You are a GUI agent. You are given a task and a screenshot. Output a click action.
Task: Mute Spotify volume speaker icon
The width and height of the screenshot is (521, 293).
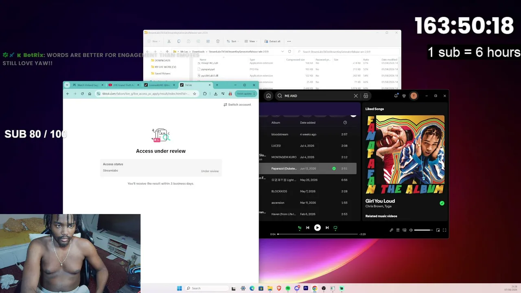pos(411,230)
